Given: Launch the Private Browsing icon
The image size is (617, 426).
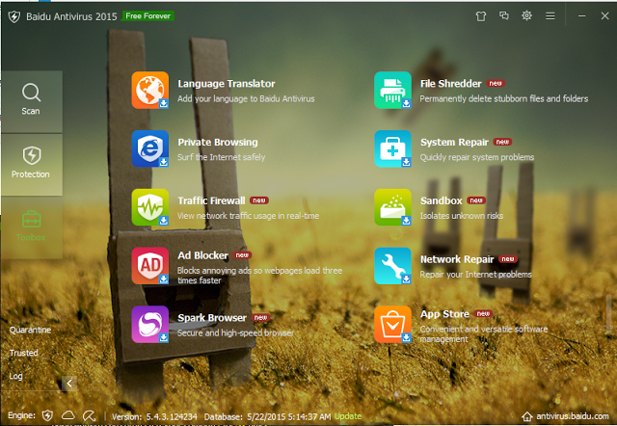Looking at the screenshot, I should point(150,148).
